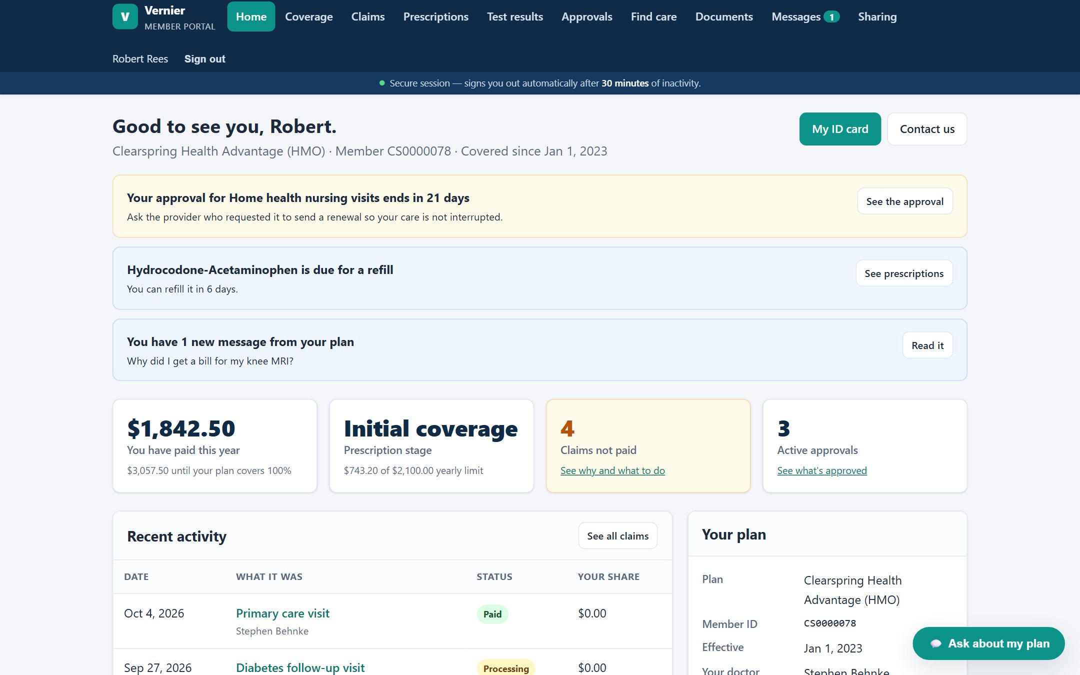Click See all claims button
The image size is (1080, 675).
coord(617,536)
